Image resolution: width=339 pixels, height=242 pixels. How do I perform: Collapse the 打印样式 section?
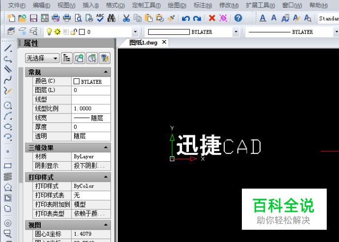tap(105, 177)
